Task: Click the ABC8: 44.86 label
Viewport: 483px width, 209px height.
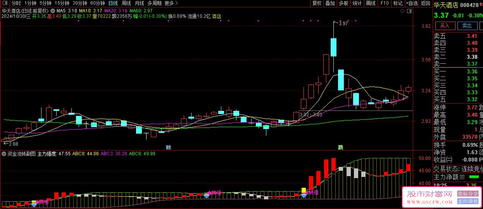Action: [85, 153]
